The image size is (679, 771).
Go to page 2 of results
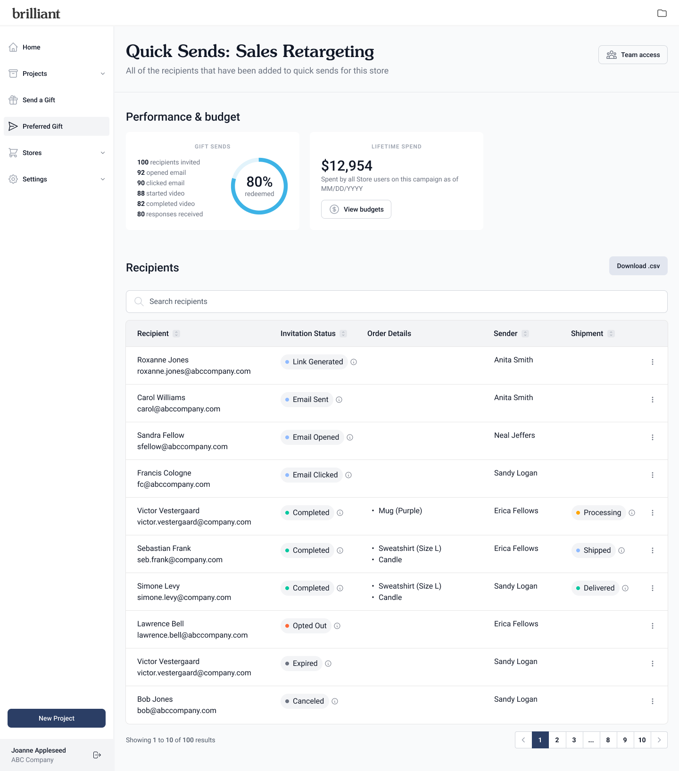point(557,740)
